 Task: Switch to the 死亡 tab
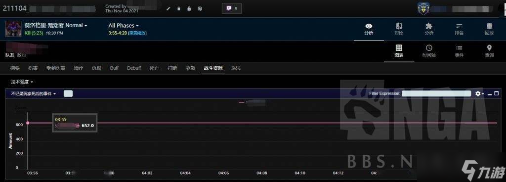154,68
